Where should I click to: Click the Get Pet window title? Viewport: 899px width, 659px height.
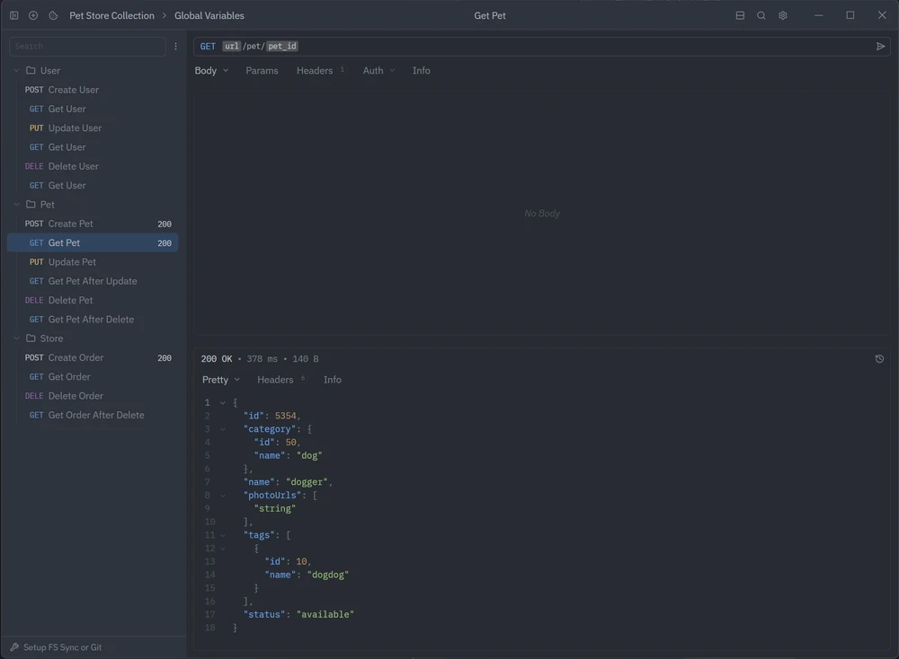[x=490, y=15]
